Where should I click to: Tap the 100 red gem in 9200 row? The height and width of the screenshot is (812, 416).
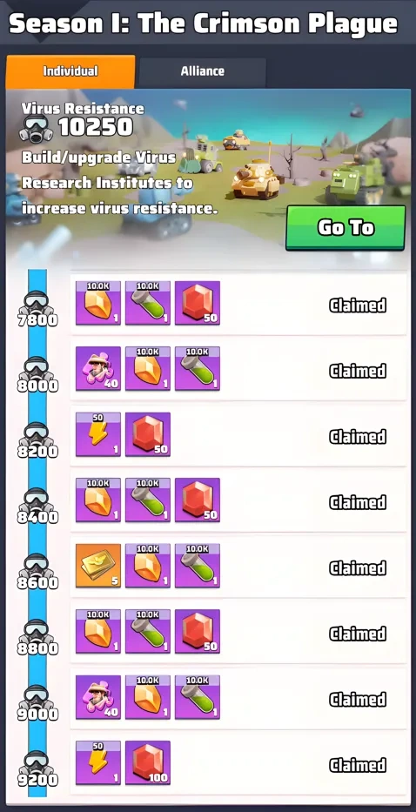(x=148, y=762)
